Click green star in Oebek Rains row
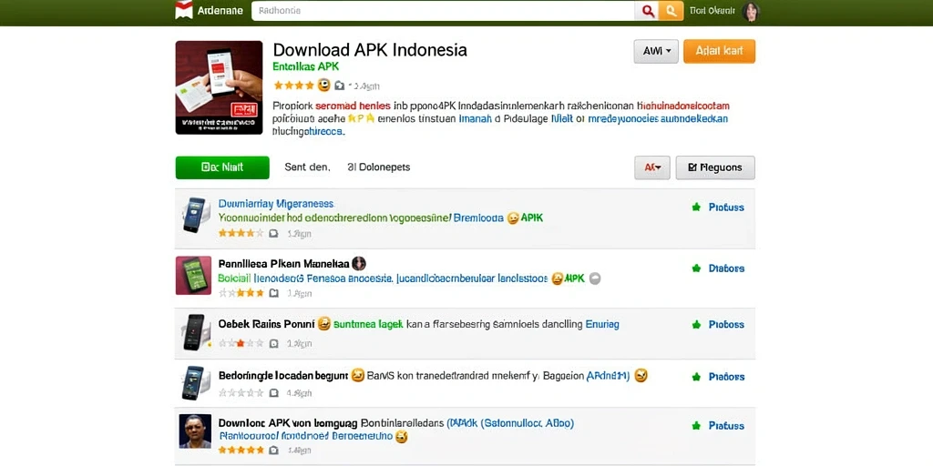Screen dimensions: 933x466 coord(696,325)
